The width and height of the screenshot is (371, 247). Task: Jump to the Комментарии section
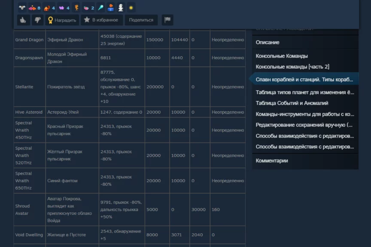pyautogui.click(x=272, y=161)
